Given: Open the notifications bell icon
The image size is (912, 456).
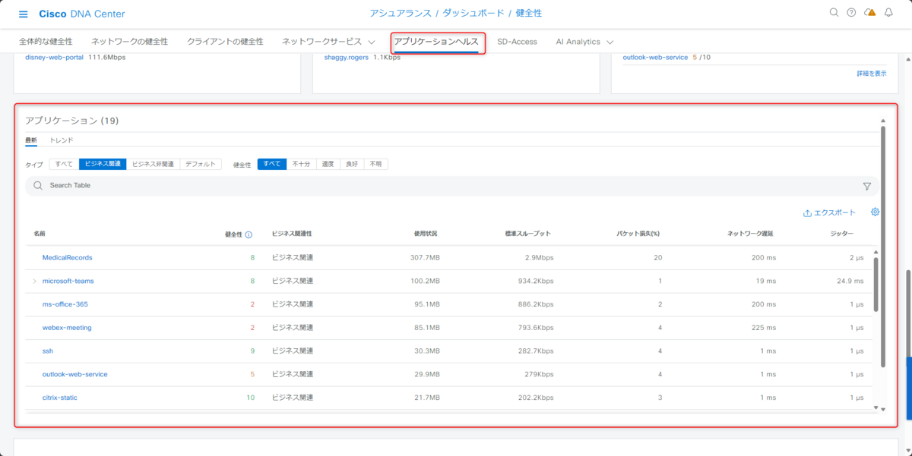Looking at the screenshot, I should 888,13.
